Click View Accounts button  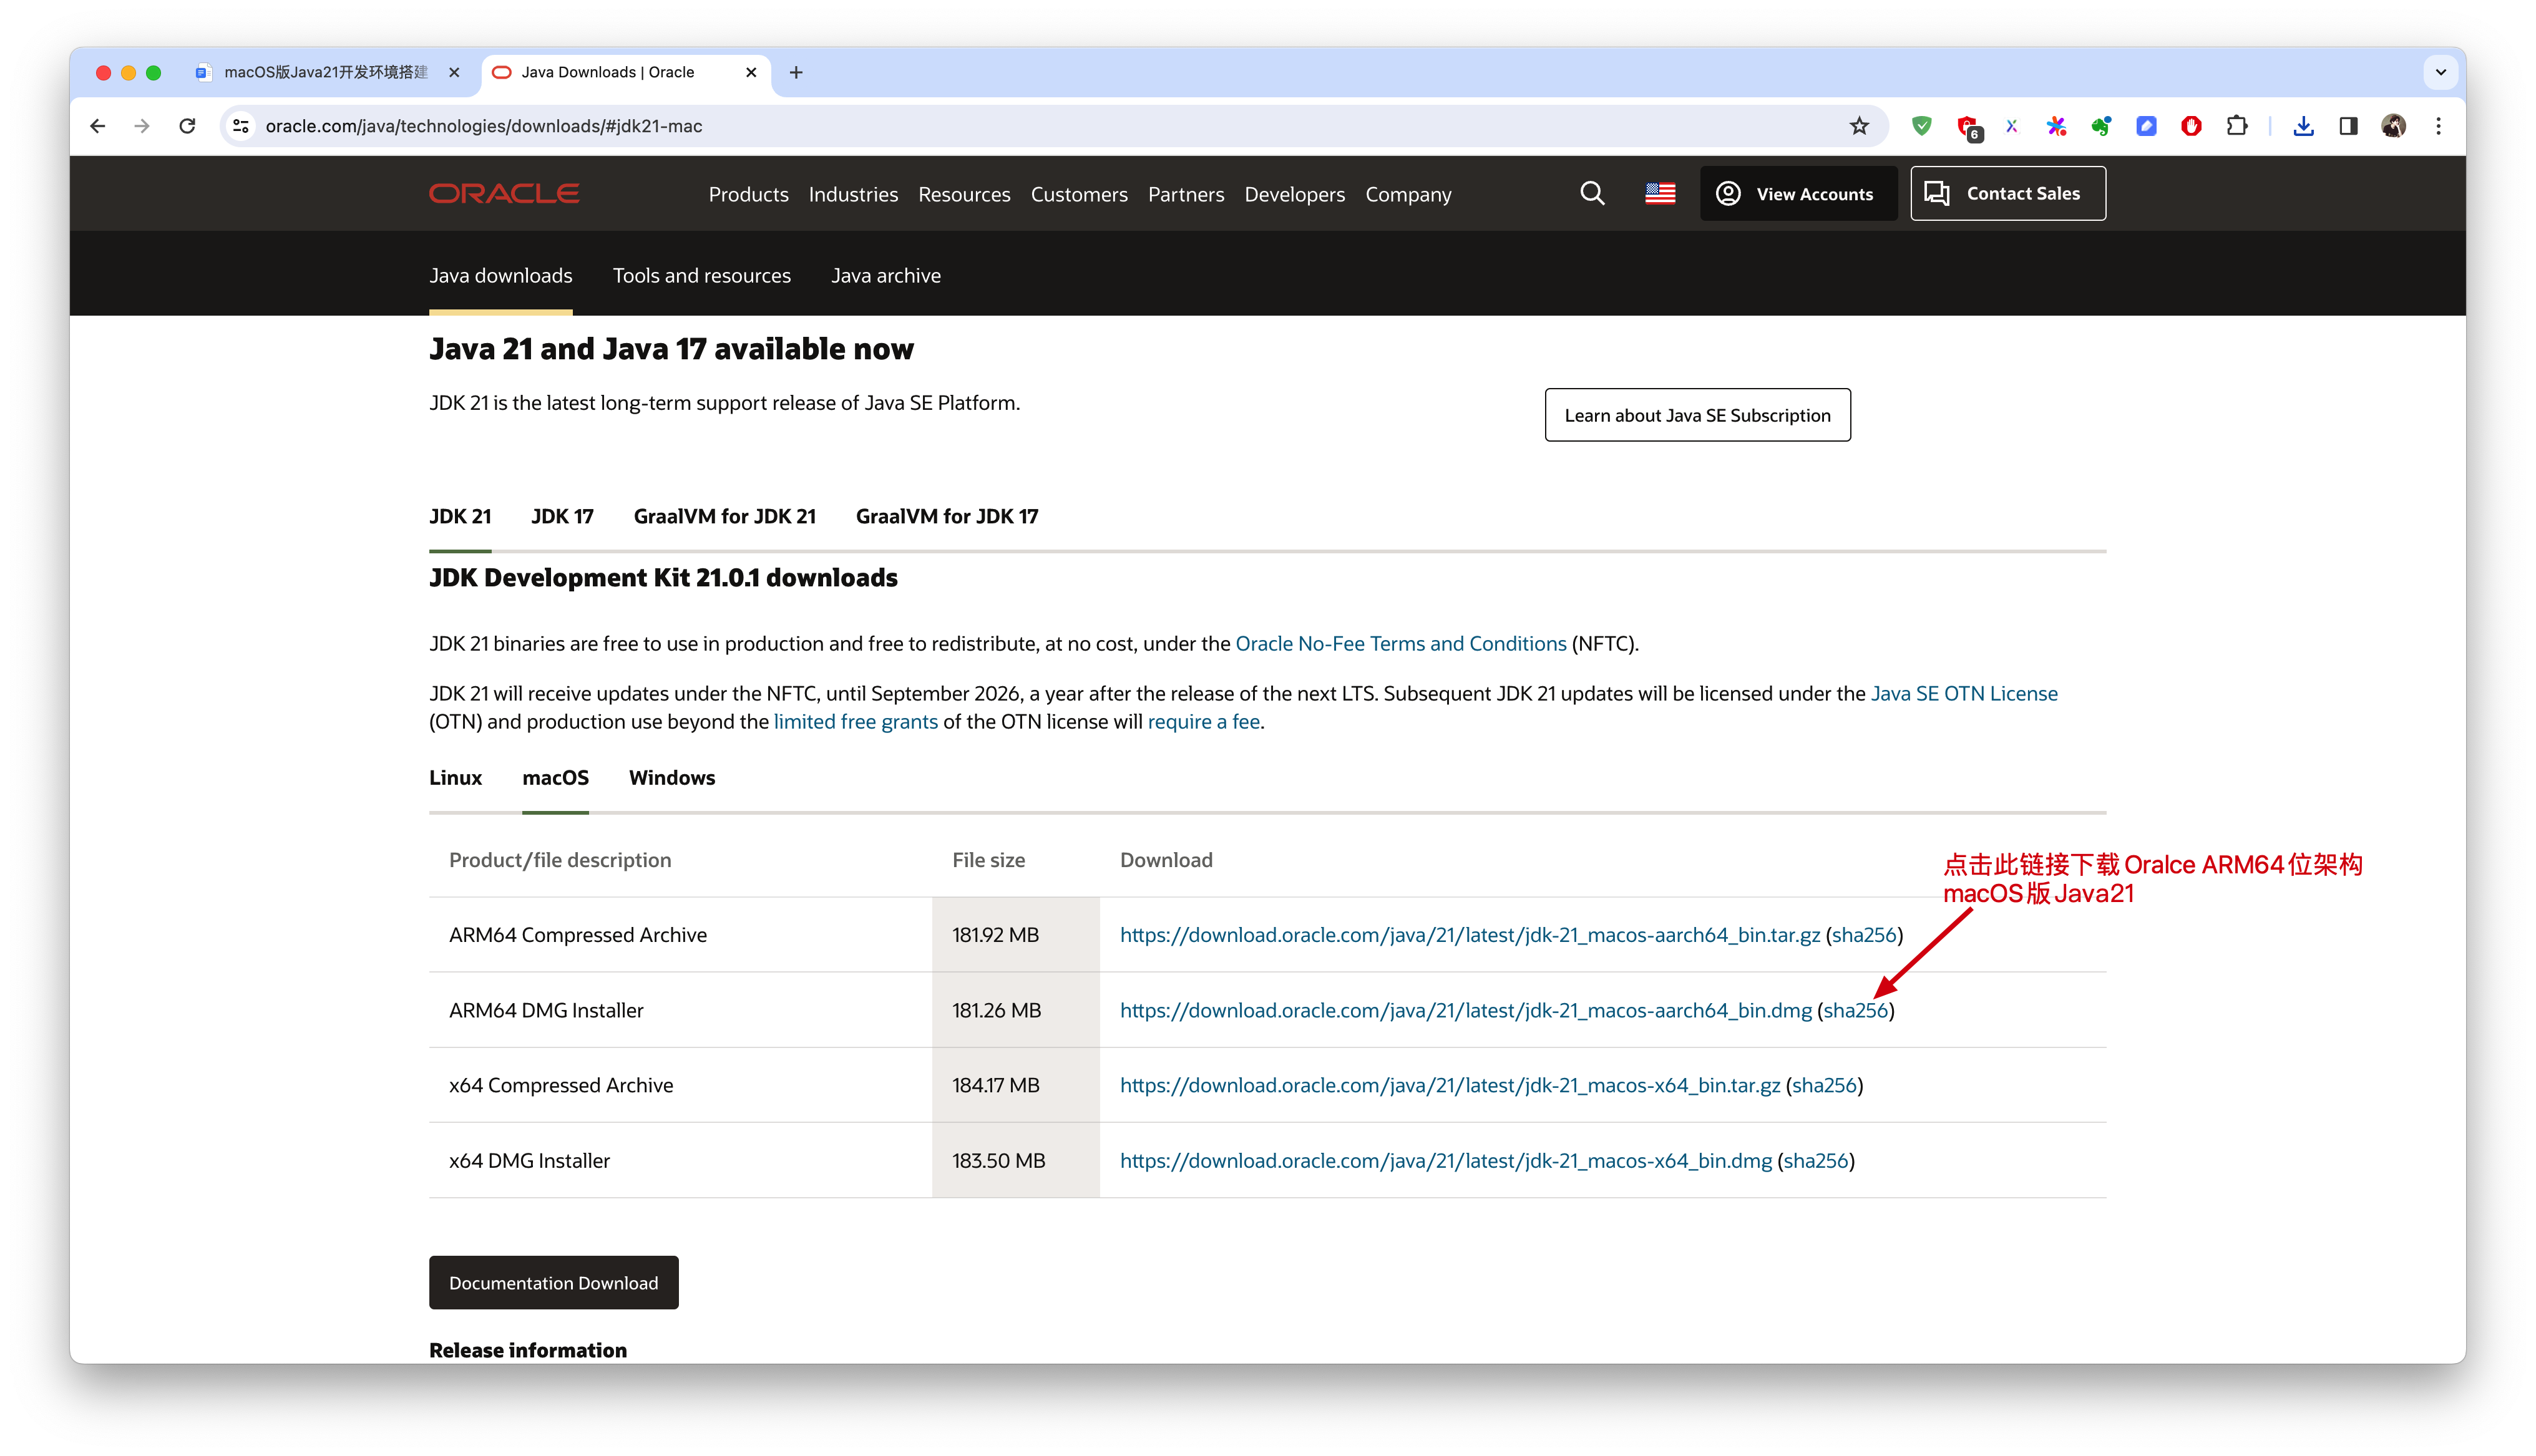pos(1798,193)
